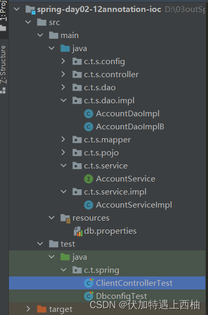This screenshot has height=315, width=208.
Task: Click the db.properties file icon
Action: click(78, 231)
